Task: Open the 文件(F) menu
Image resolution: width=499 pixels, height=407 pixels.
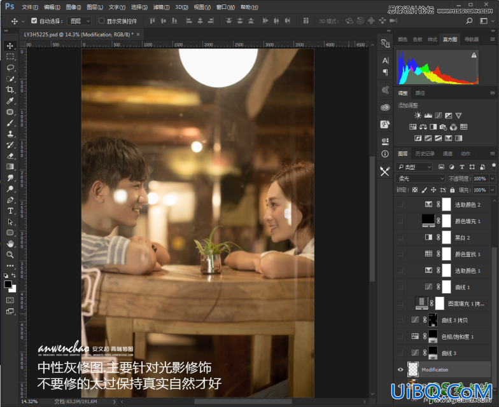Action: (x=30, y=7)
